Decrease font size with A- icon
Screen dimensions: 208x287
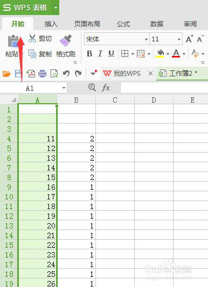pos(200,39)
